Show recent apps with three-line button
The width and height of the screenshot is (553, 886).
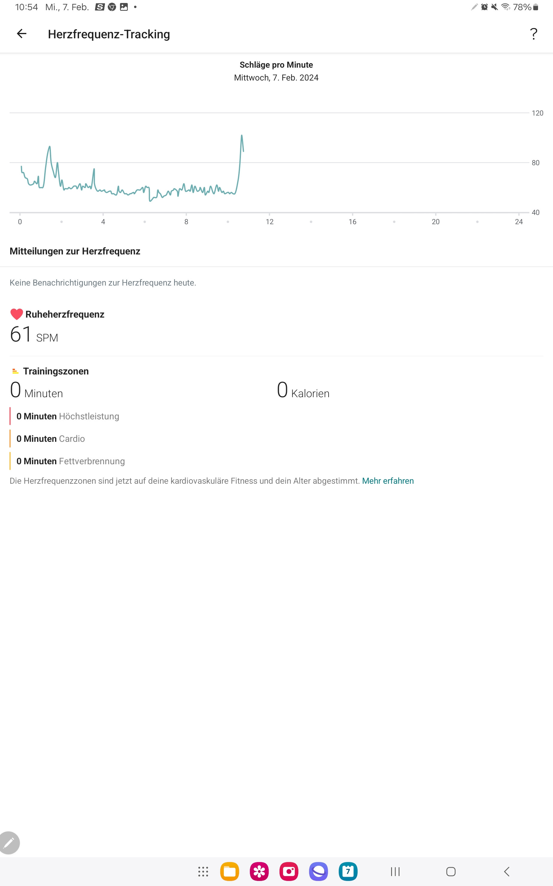(x=395, y=872)
